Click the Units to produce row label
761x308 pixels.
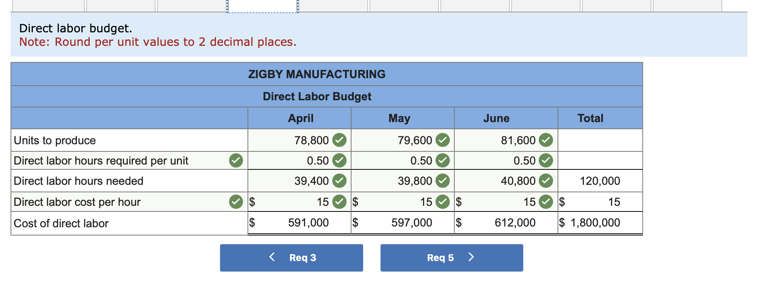55,140
